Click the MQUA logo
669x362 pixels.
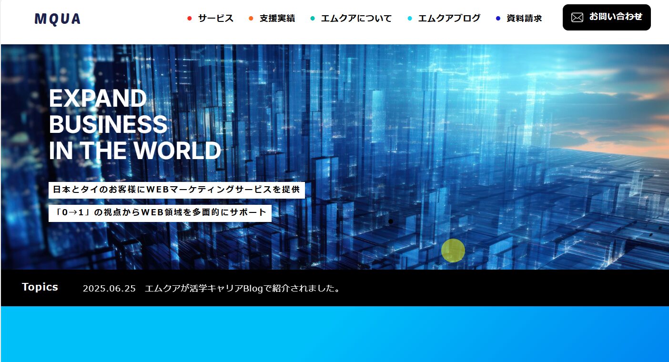pos(58,19)
